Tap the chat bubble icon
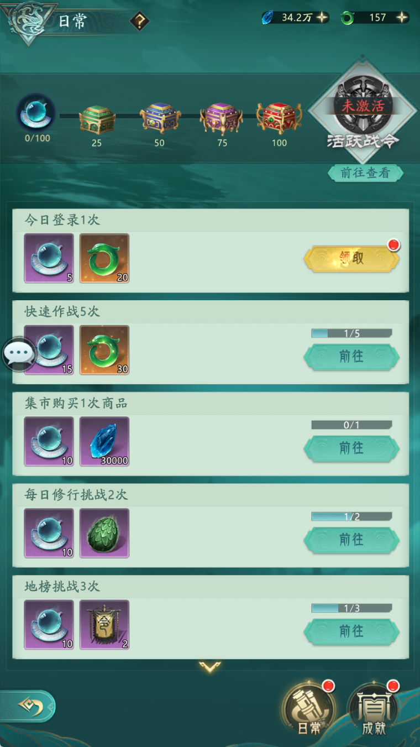Screen dimensions: 420x747 coord(19,354)
